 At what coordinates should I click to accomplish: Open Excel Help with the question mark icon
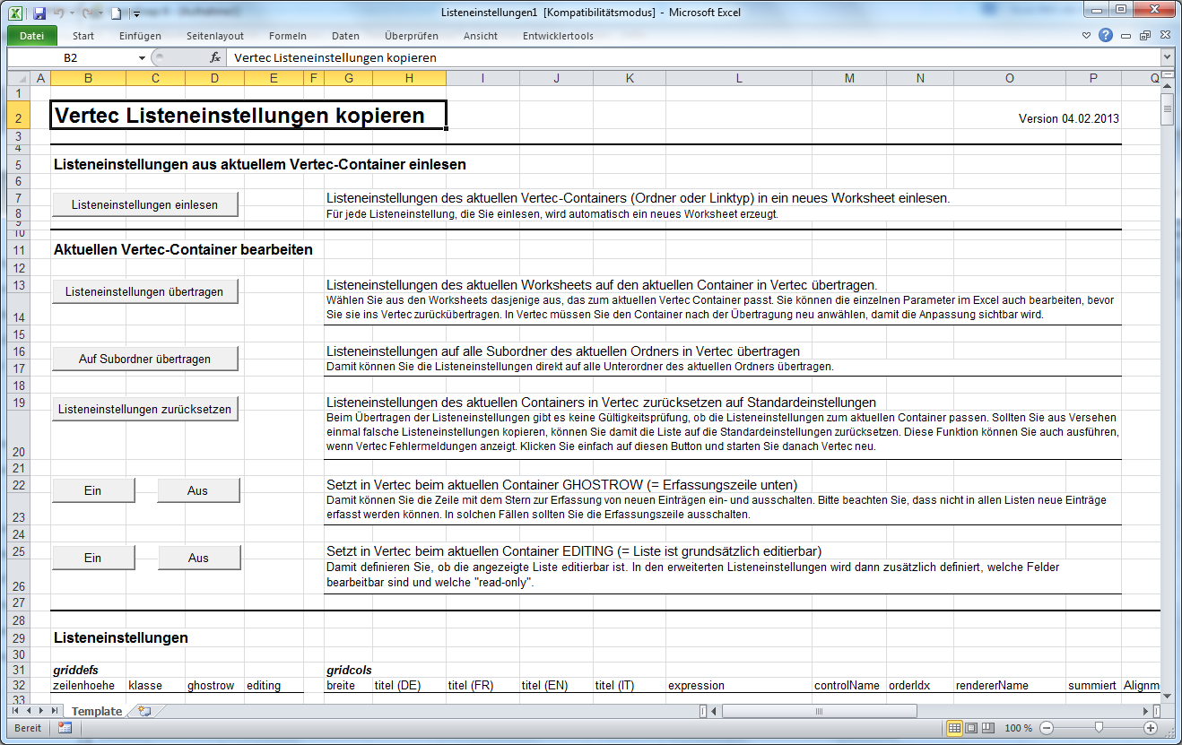(1106, 36)
